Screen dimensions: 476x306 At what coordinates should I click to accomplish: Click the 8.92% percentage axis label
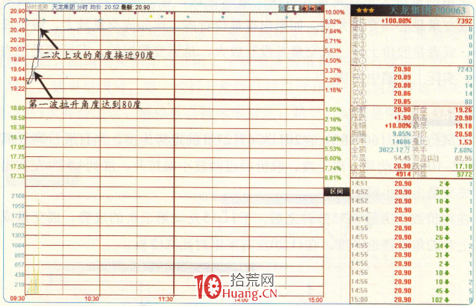tap(333, 22)
